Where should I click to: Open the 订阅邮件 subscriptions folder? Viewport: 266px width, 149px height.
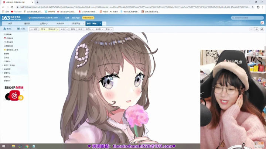[7, 62]
